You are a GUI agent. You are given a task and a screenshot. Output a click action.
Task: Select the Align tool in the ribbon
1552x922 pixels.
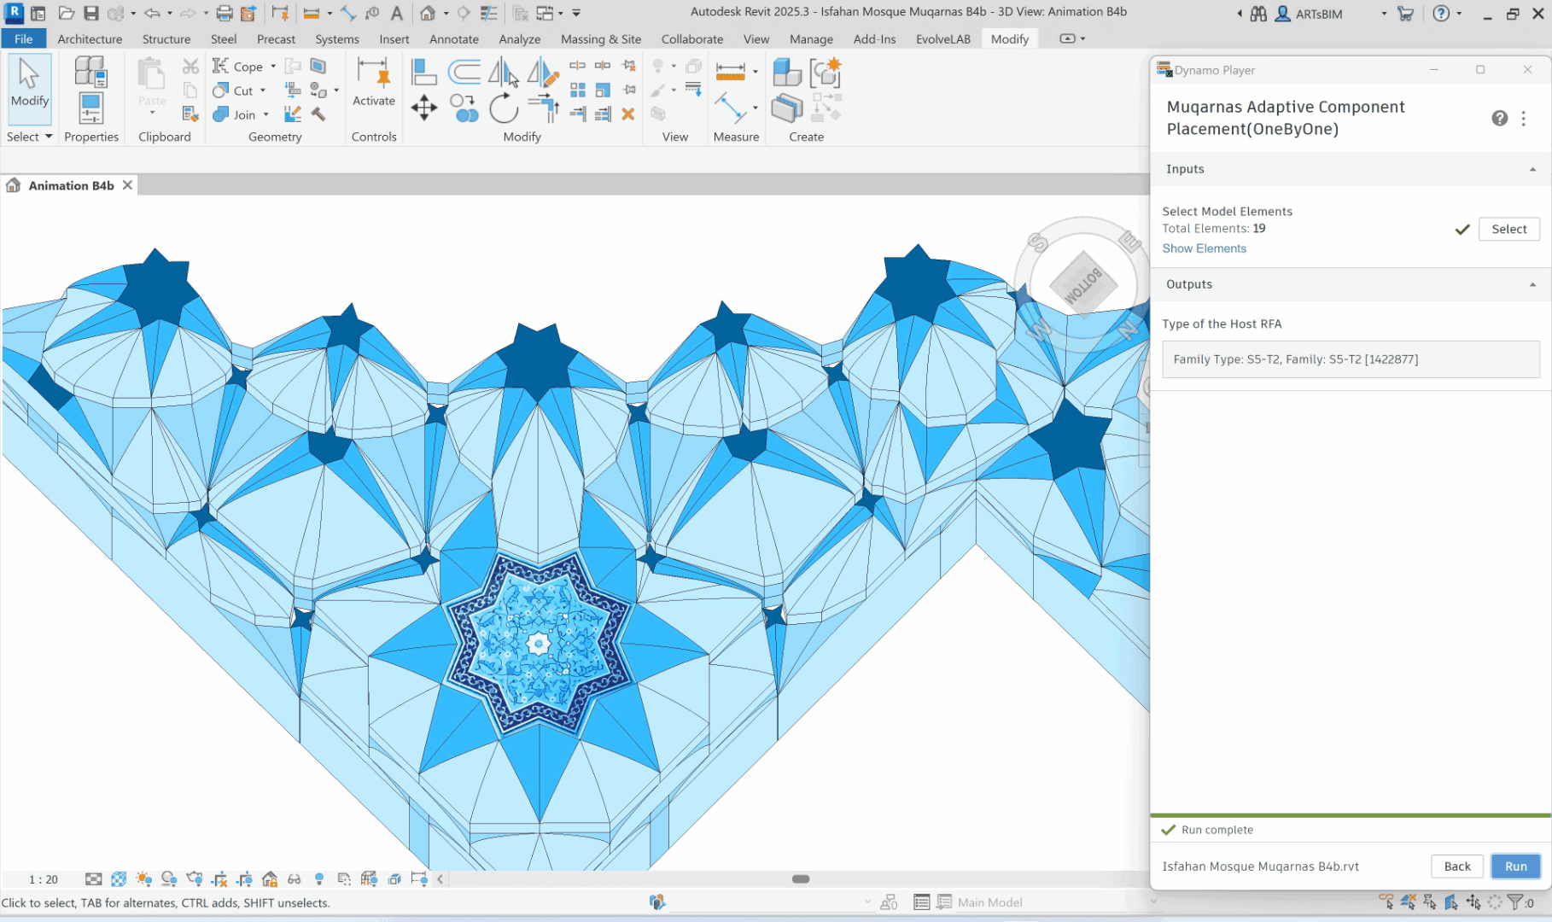423,73
